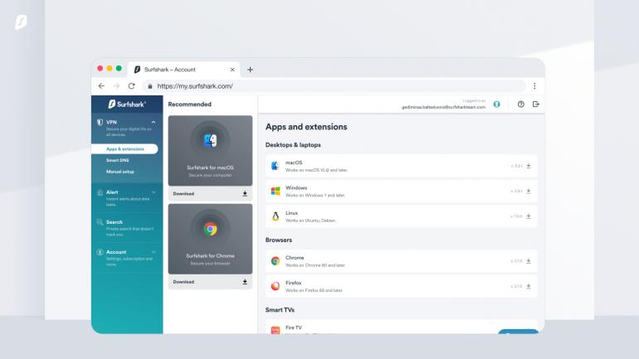Click the Recommended heading

189,104
